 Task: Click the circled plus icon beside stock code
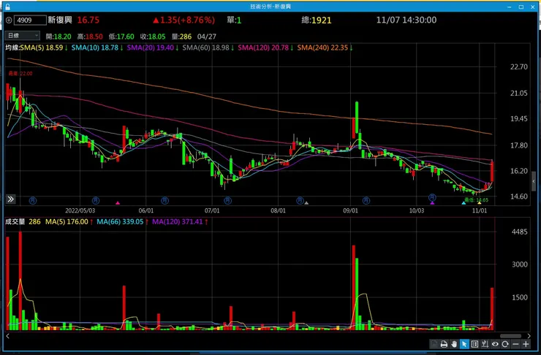coord(9,20)
